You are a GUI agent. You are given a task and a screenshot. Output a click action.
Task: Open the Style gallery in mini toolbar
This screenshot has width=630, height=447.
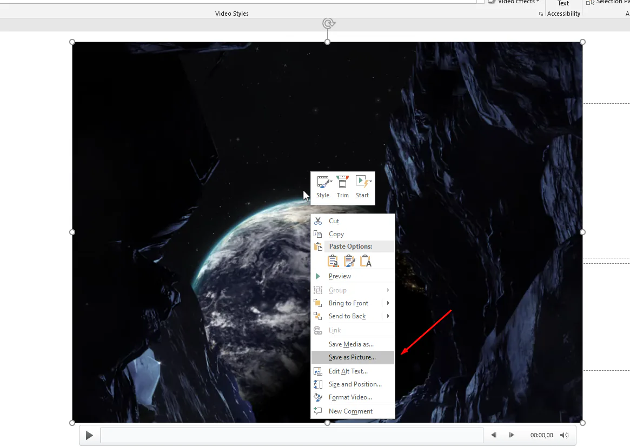[323, 187]
